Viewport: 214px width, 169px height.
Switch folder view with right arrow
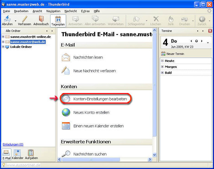point(52,31)
